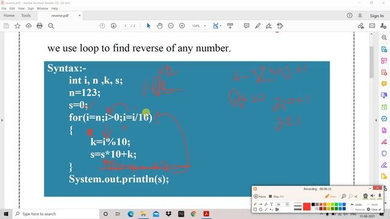Click the current page number field
This screenshot has width=390, height=219.
126,26
